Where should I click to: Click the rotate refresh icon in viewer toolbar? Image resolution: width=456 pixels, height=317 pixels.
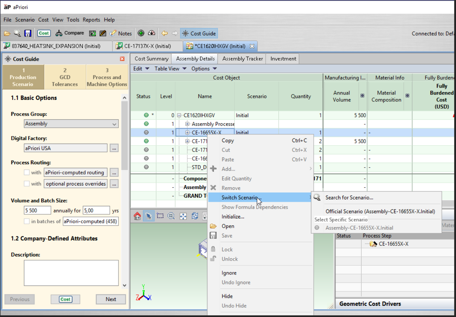195,216
